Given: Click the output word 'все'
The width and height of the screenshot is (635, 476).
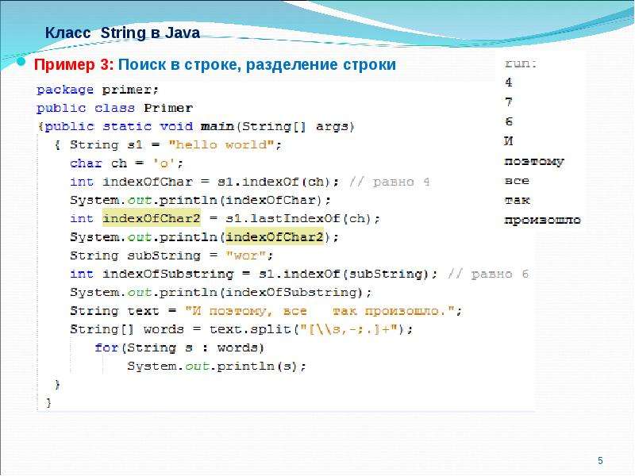Looking at the screenshot, I should [517, 181].
